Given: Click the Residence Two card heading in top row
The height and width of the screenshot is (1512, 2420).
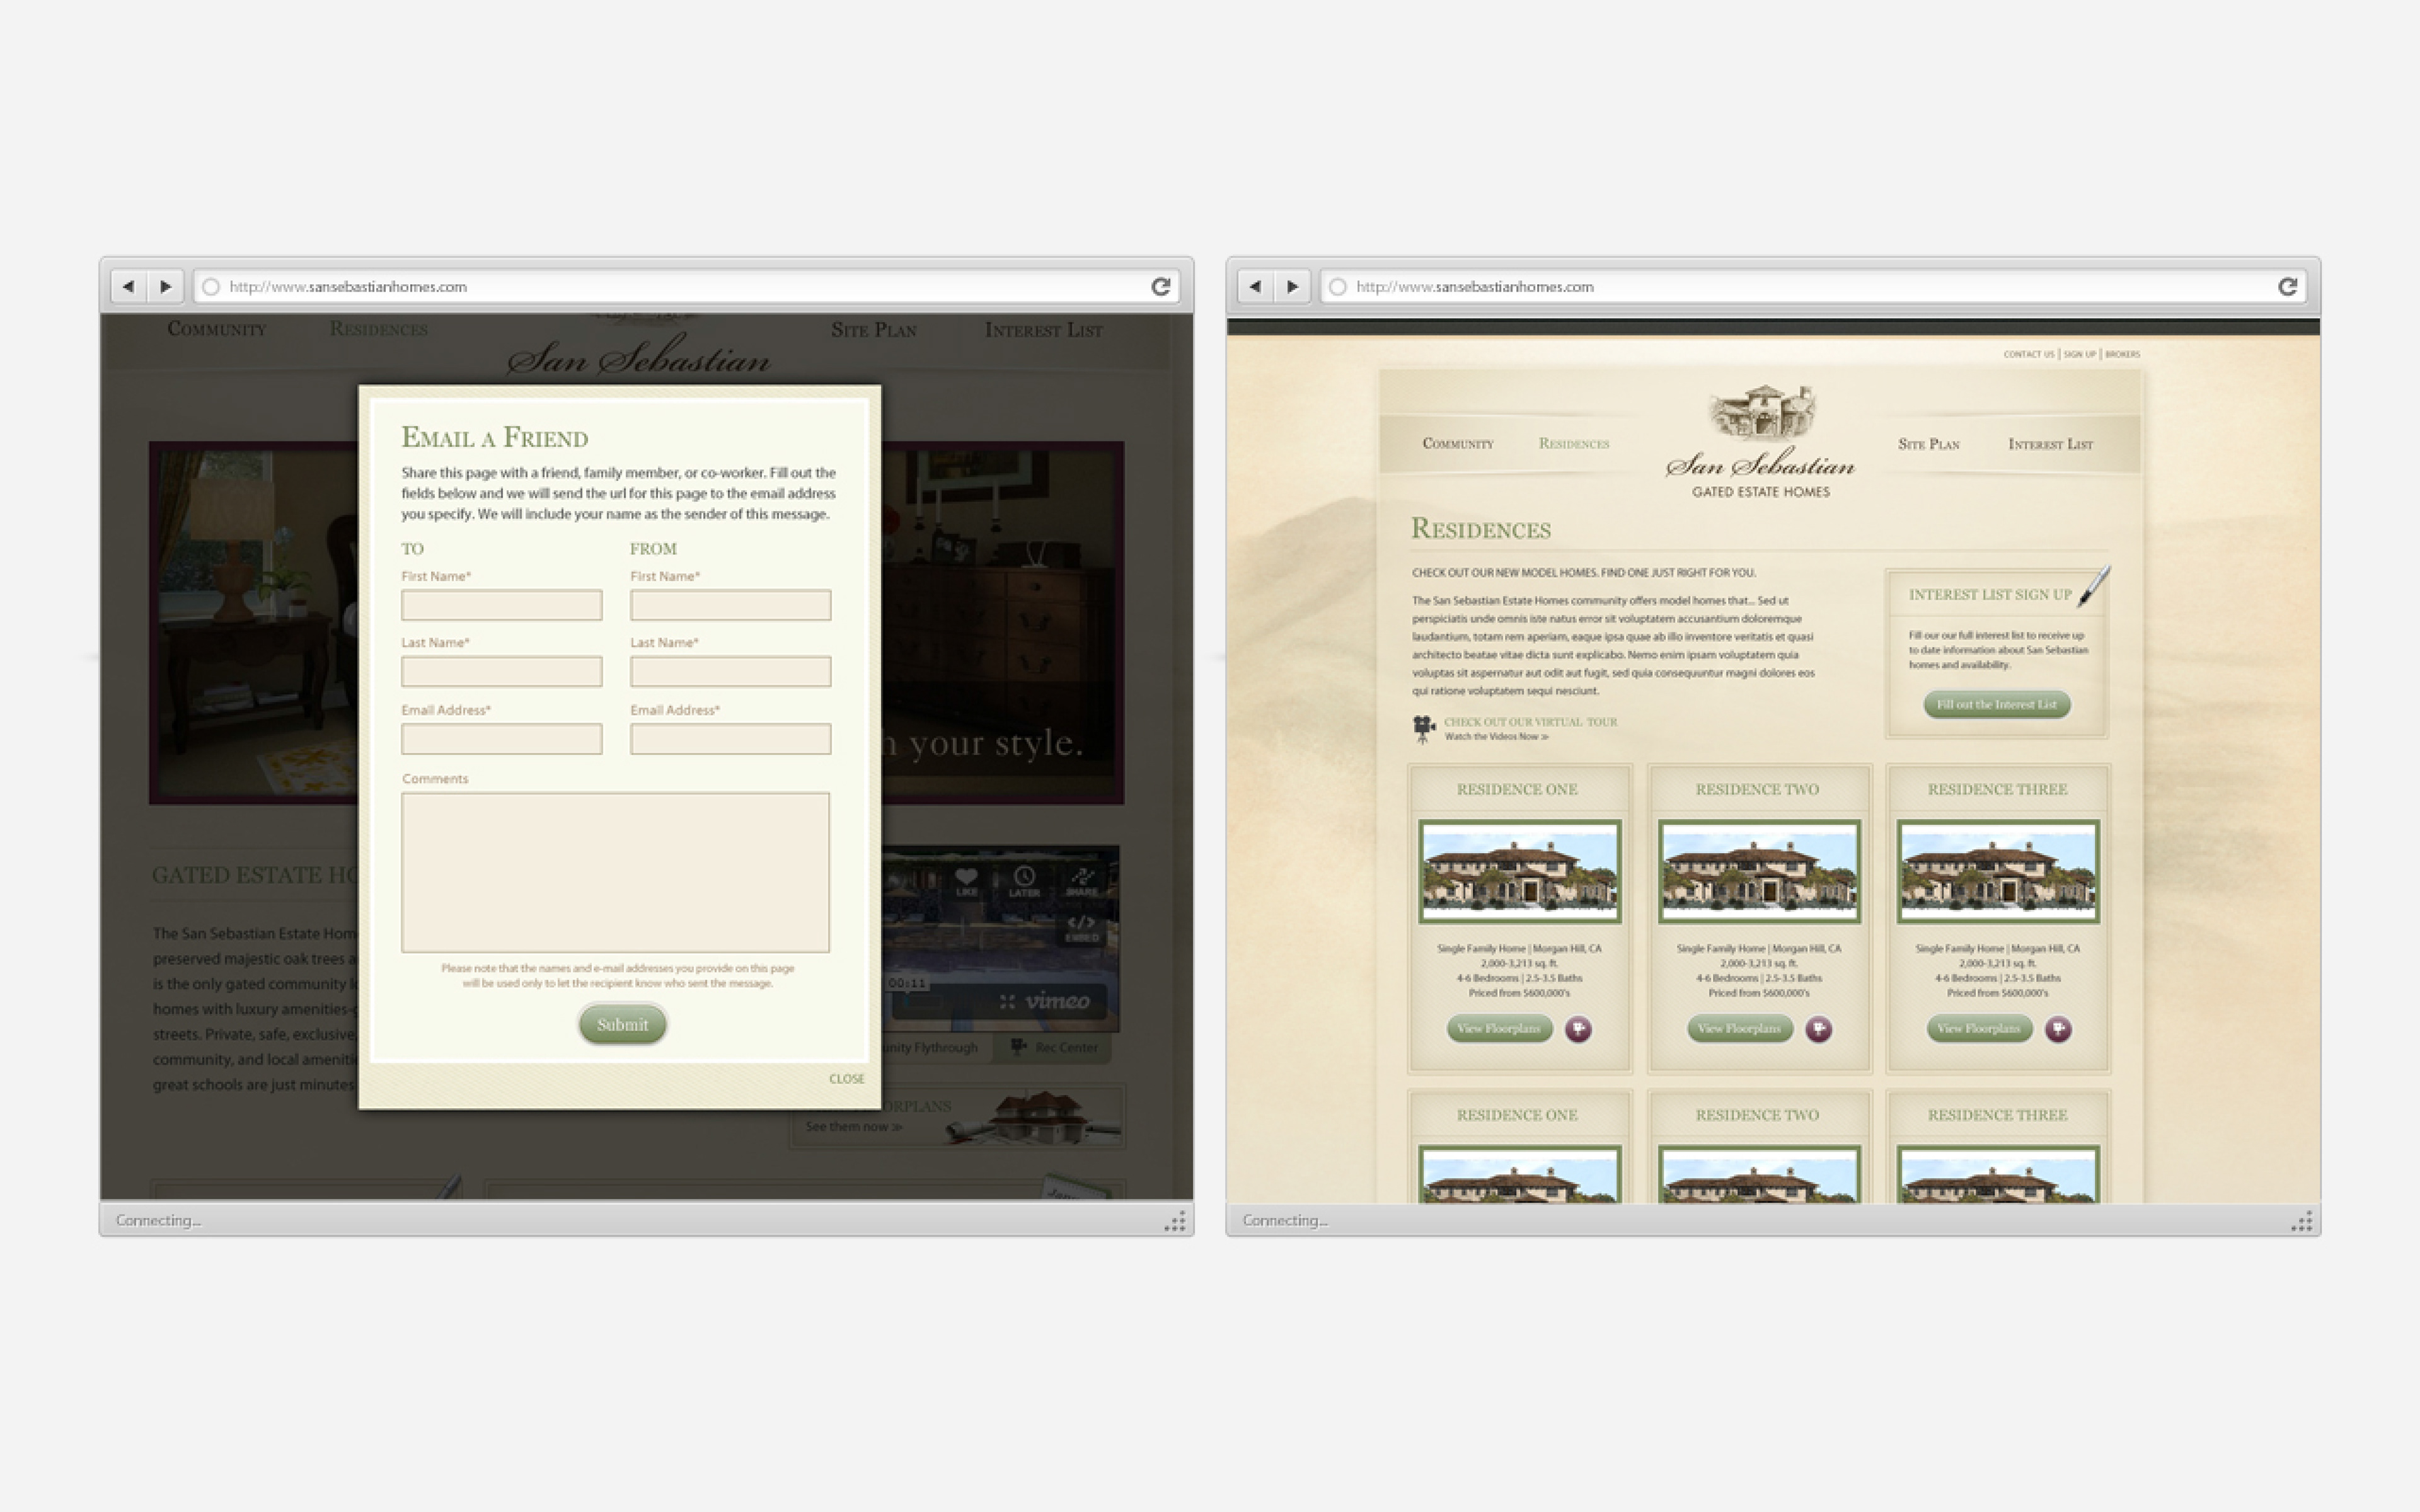Looking at the screenshot, I should 1757,790.
